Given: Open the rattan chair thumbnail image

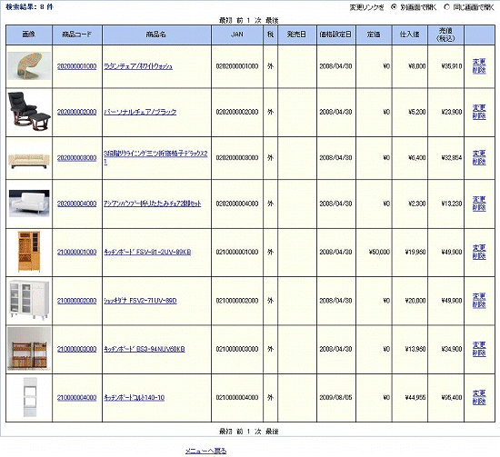Looking at the screenshot, I should (x=29, y=66).
